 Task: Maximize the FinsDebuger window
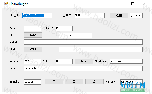coord(133,4)
